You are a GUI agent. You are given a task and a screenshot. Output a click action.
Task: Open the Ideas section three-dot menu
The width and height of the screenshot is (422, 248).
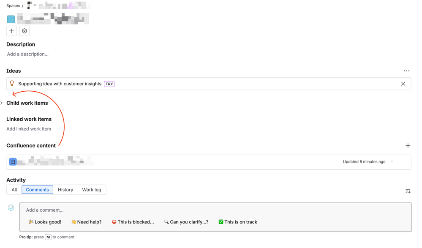[406, 71]
